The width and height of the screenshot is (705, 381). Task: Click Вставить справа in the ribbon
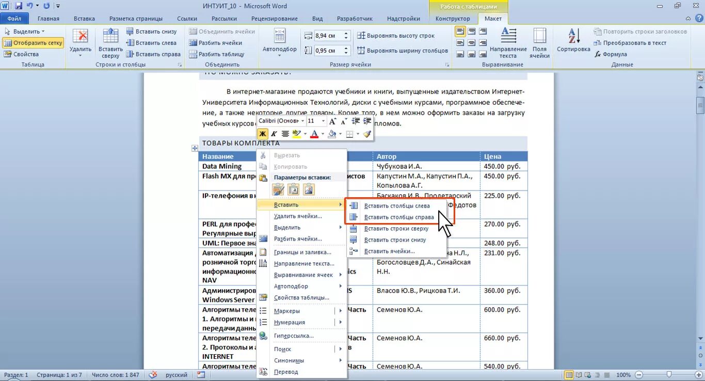pyautogui.click(x=153, y=54)
